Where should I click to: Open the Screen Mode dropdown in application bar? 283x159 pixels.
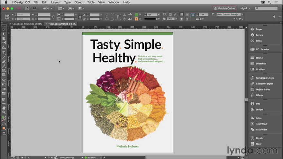point(71,8)
